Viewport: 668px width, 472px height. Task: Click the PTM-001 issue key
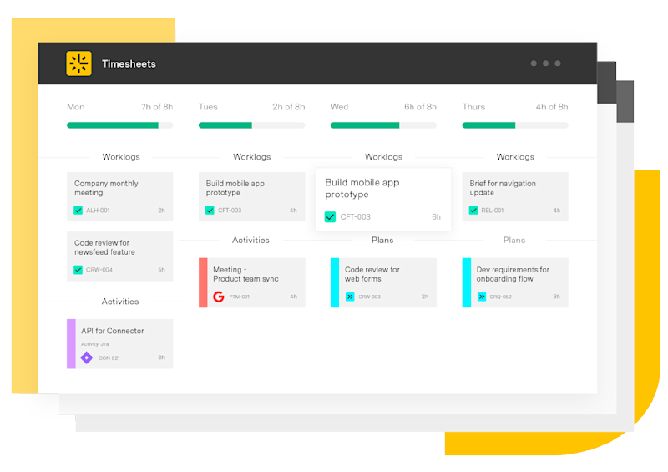click(240, 297)
